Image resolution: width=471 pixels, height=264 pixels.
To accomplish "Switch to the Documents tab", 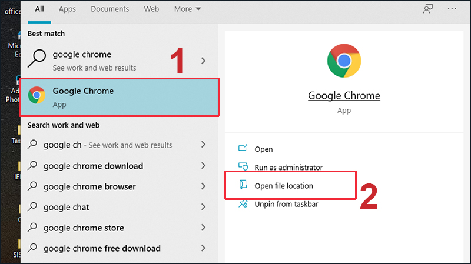I will click(110, 9).
